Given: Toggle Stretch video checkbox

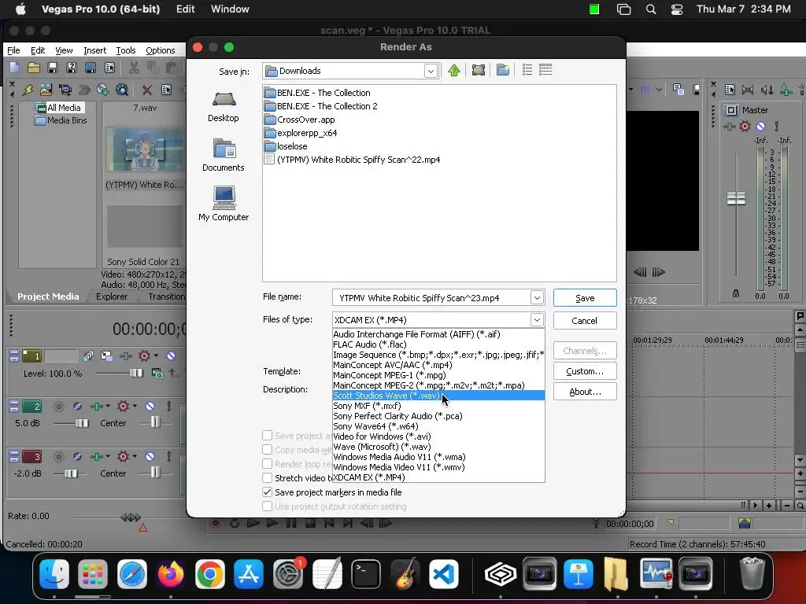Looking at the screenshot, I should coord(268,477).
